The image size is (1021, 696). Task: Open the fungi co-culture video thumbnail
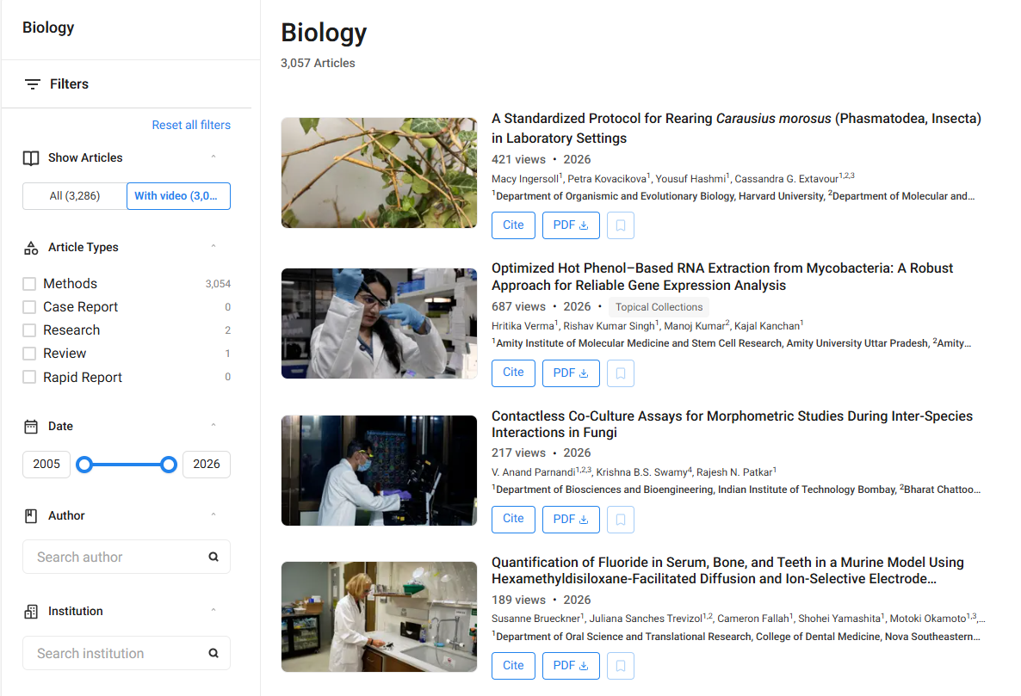[x=379, y=471]
